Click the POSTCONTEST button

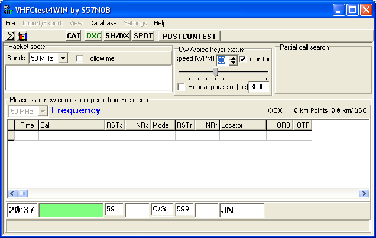tap(189, 36)
